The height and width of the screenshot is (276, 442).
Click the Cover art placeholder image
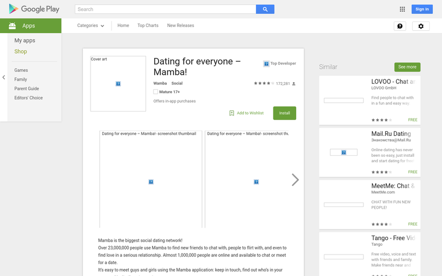pyautogui.click(x=118, y=84)
